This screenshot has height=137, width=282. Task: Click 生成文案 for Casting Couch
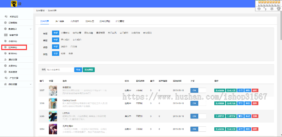[x=231, y=103]
